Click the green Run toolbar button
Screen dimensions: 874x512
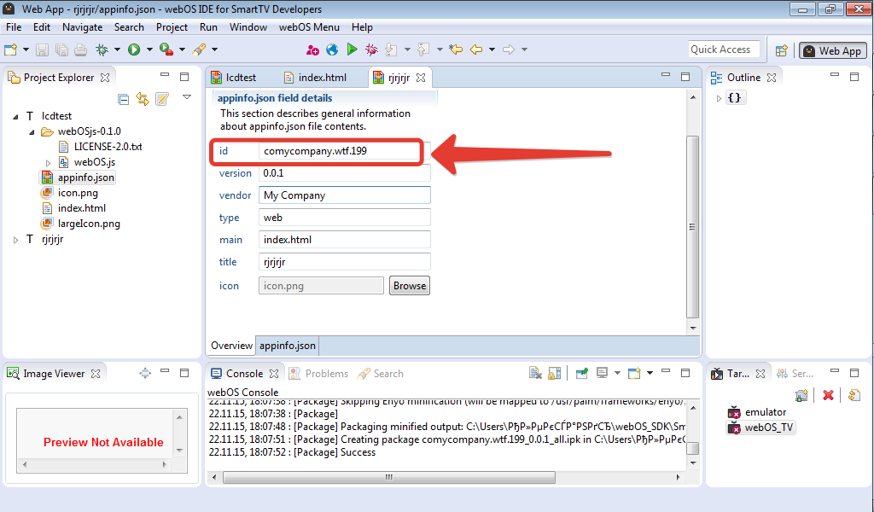pos(134,50)
